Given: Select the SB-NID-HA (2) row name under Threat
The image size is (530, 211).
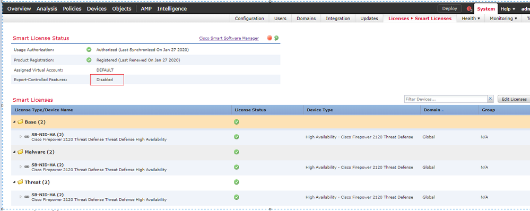Looking at the screenshot, I should 47,195.
